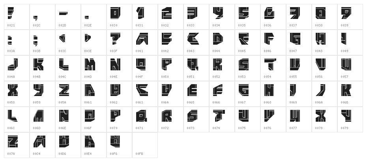Pick the lowercase r glyph 0072
The width and height of the screenshot is (367, 162).
tap(166, 116)
